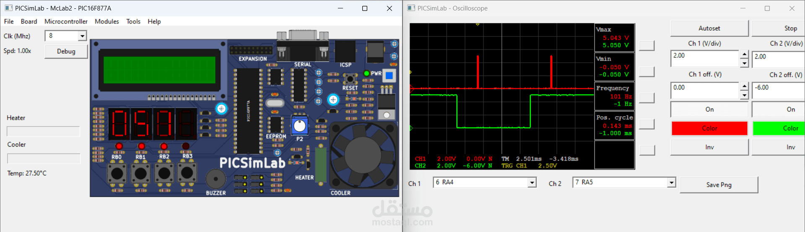Decrease Ch 1 V/div with down arrow

coord(744,63)
